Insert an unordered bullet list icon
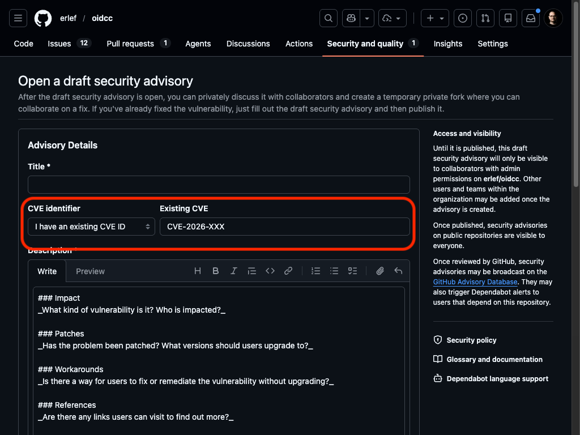580x435 pixels. [x=334, y=271]
